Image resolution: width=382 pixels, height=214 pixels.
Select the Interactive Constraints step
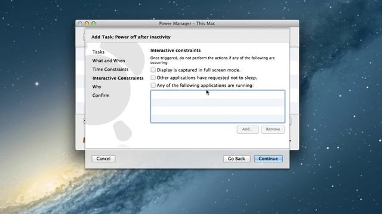pyautogui.click(x=118, y=78)
